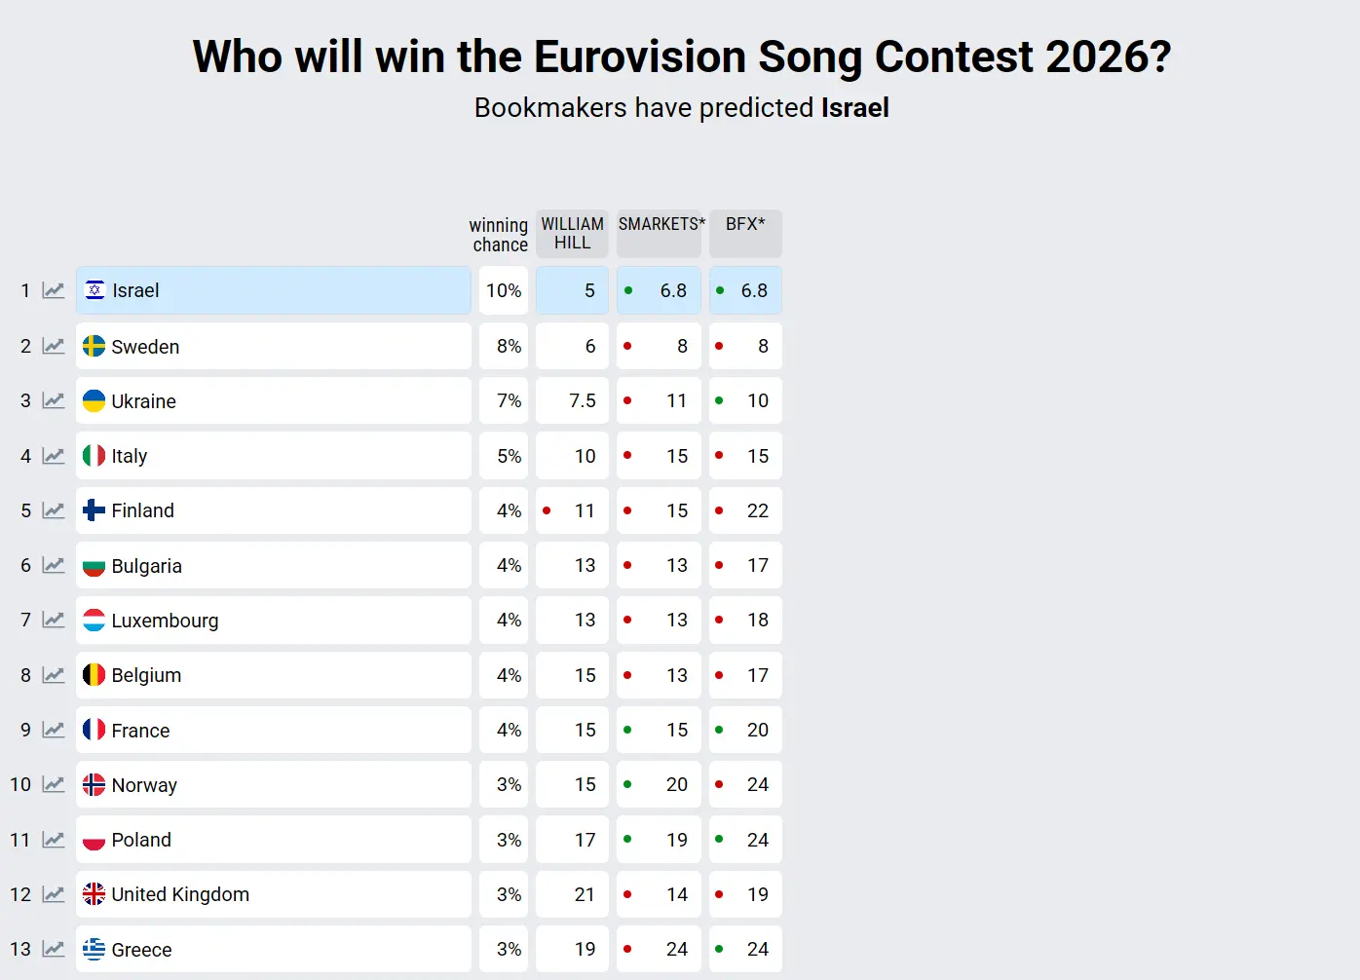Click the trend chart icon beside Sweden
This screenshot has width=1360, height=980.
pyautogui.click(x=54, y=346)
